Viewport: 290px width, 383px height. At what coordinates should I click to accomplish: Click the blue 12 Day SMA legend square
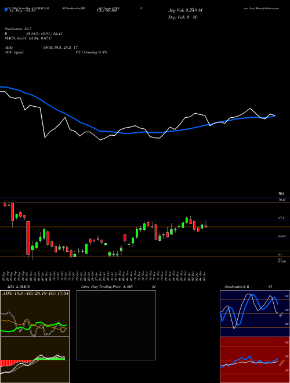click(x=6, y=9)
